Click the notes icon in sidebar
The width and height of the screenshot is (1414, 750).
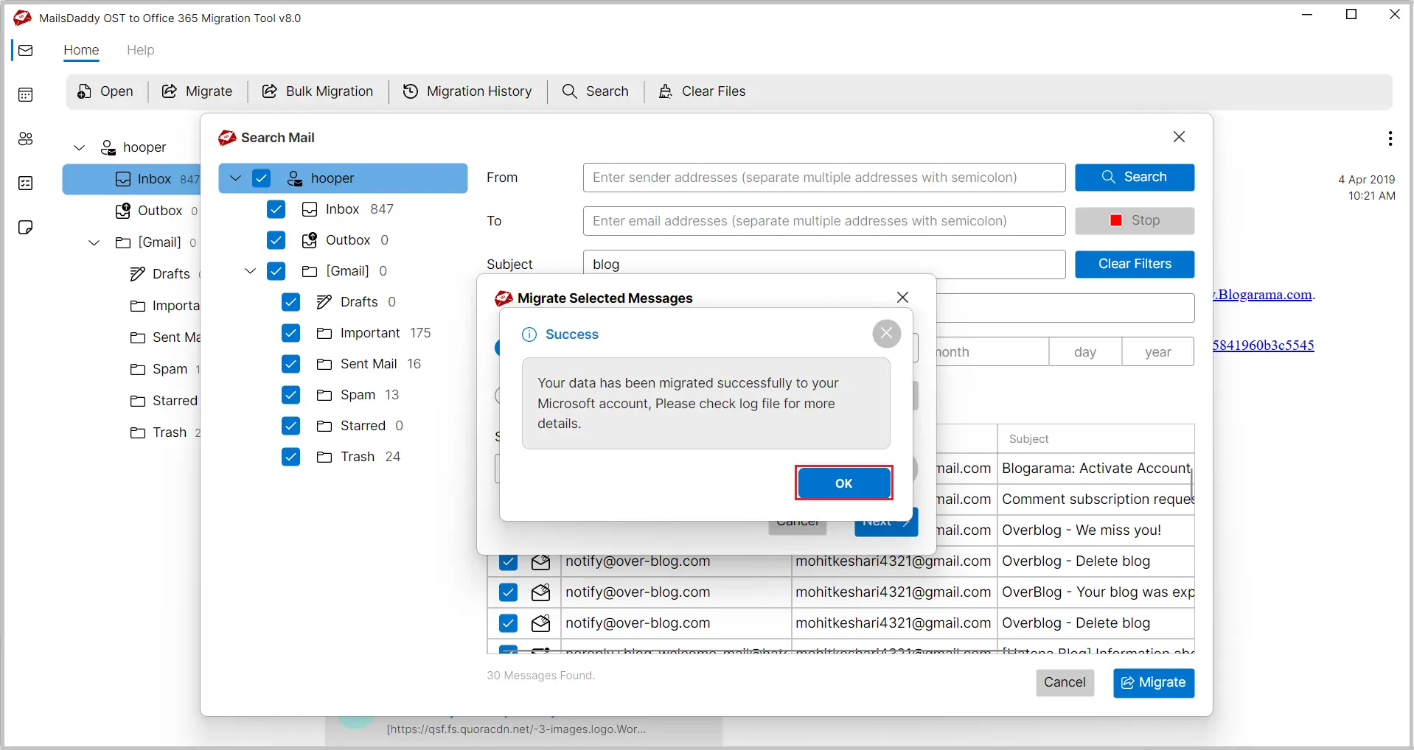(26, 228)
